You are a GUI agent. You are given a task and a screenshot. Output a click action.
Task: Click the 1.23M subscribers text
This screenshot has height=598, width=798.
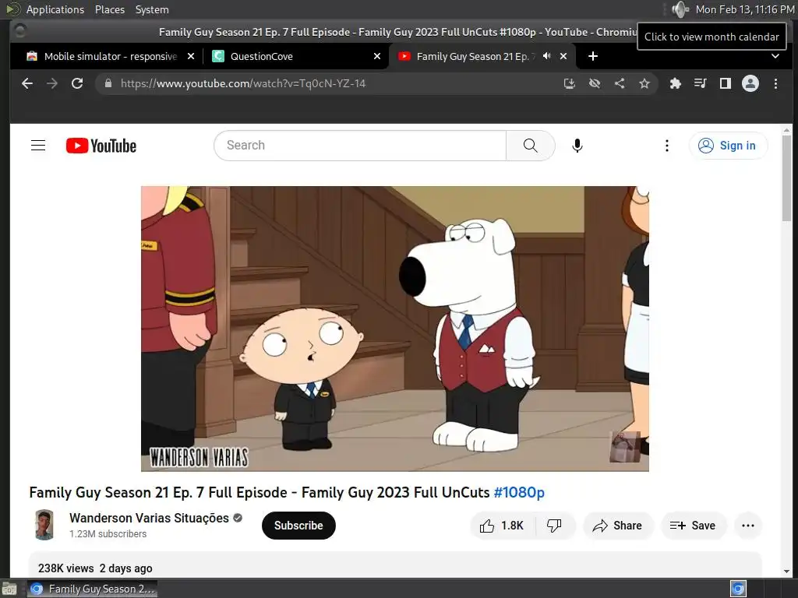pyautogui.click(x=108, y=534)
